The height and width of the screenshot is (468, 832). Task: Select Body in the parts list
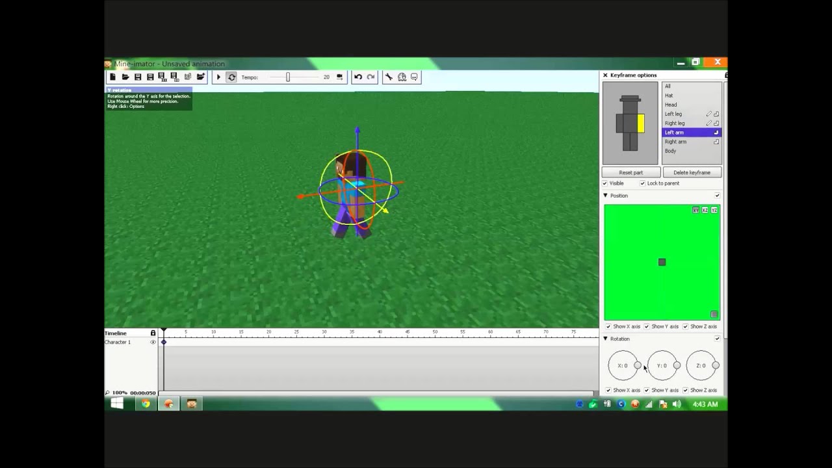coord(692,151)
